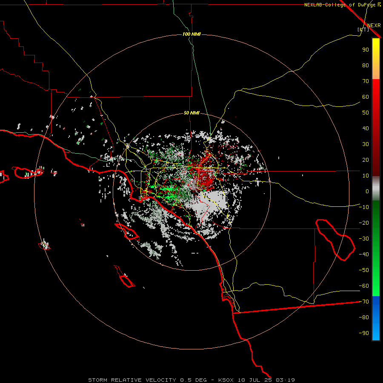Click the NEXR label above the scale
The height and width of the screenshot is (383, 383).
point(374,26)
